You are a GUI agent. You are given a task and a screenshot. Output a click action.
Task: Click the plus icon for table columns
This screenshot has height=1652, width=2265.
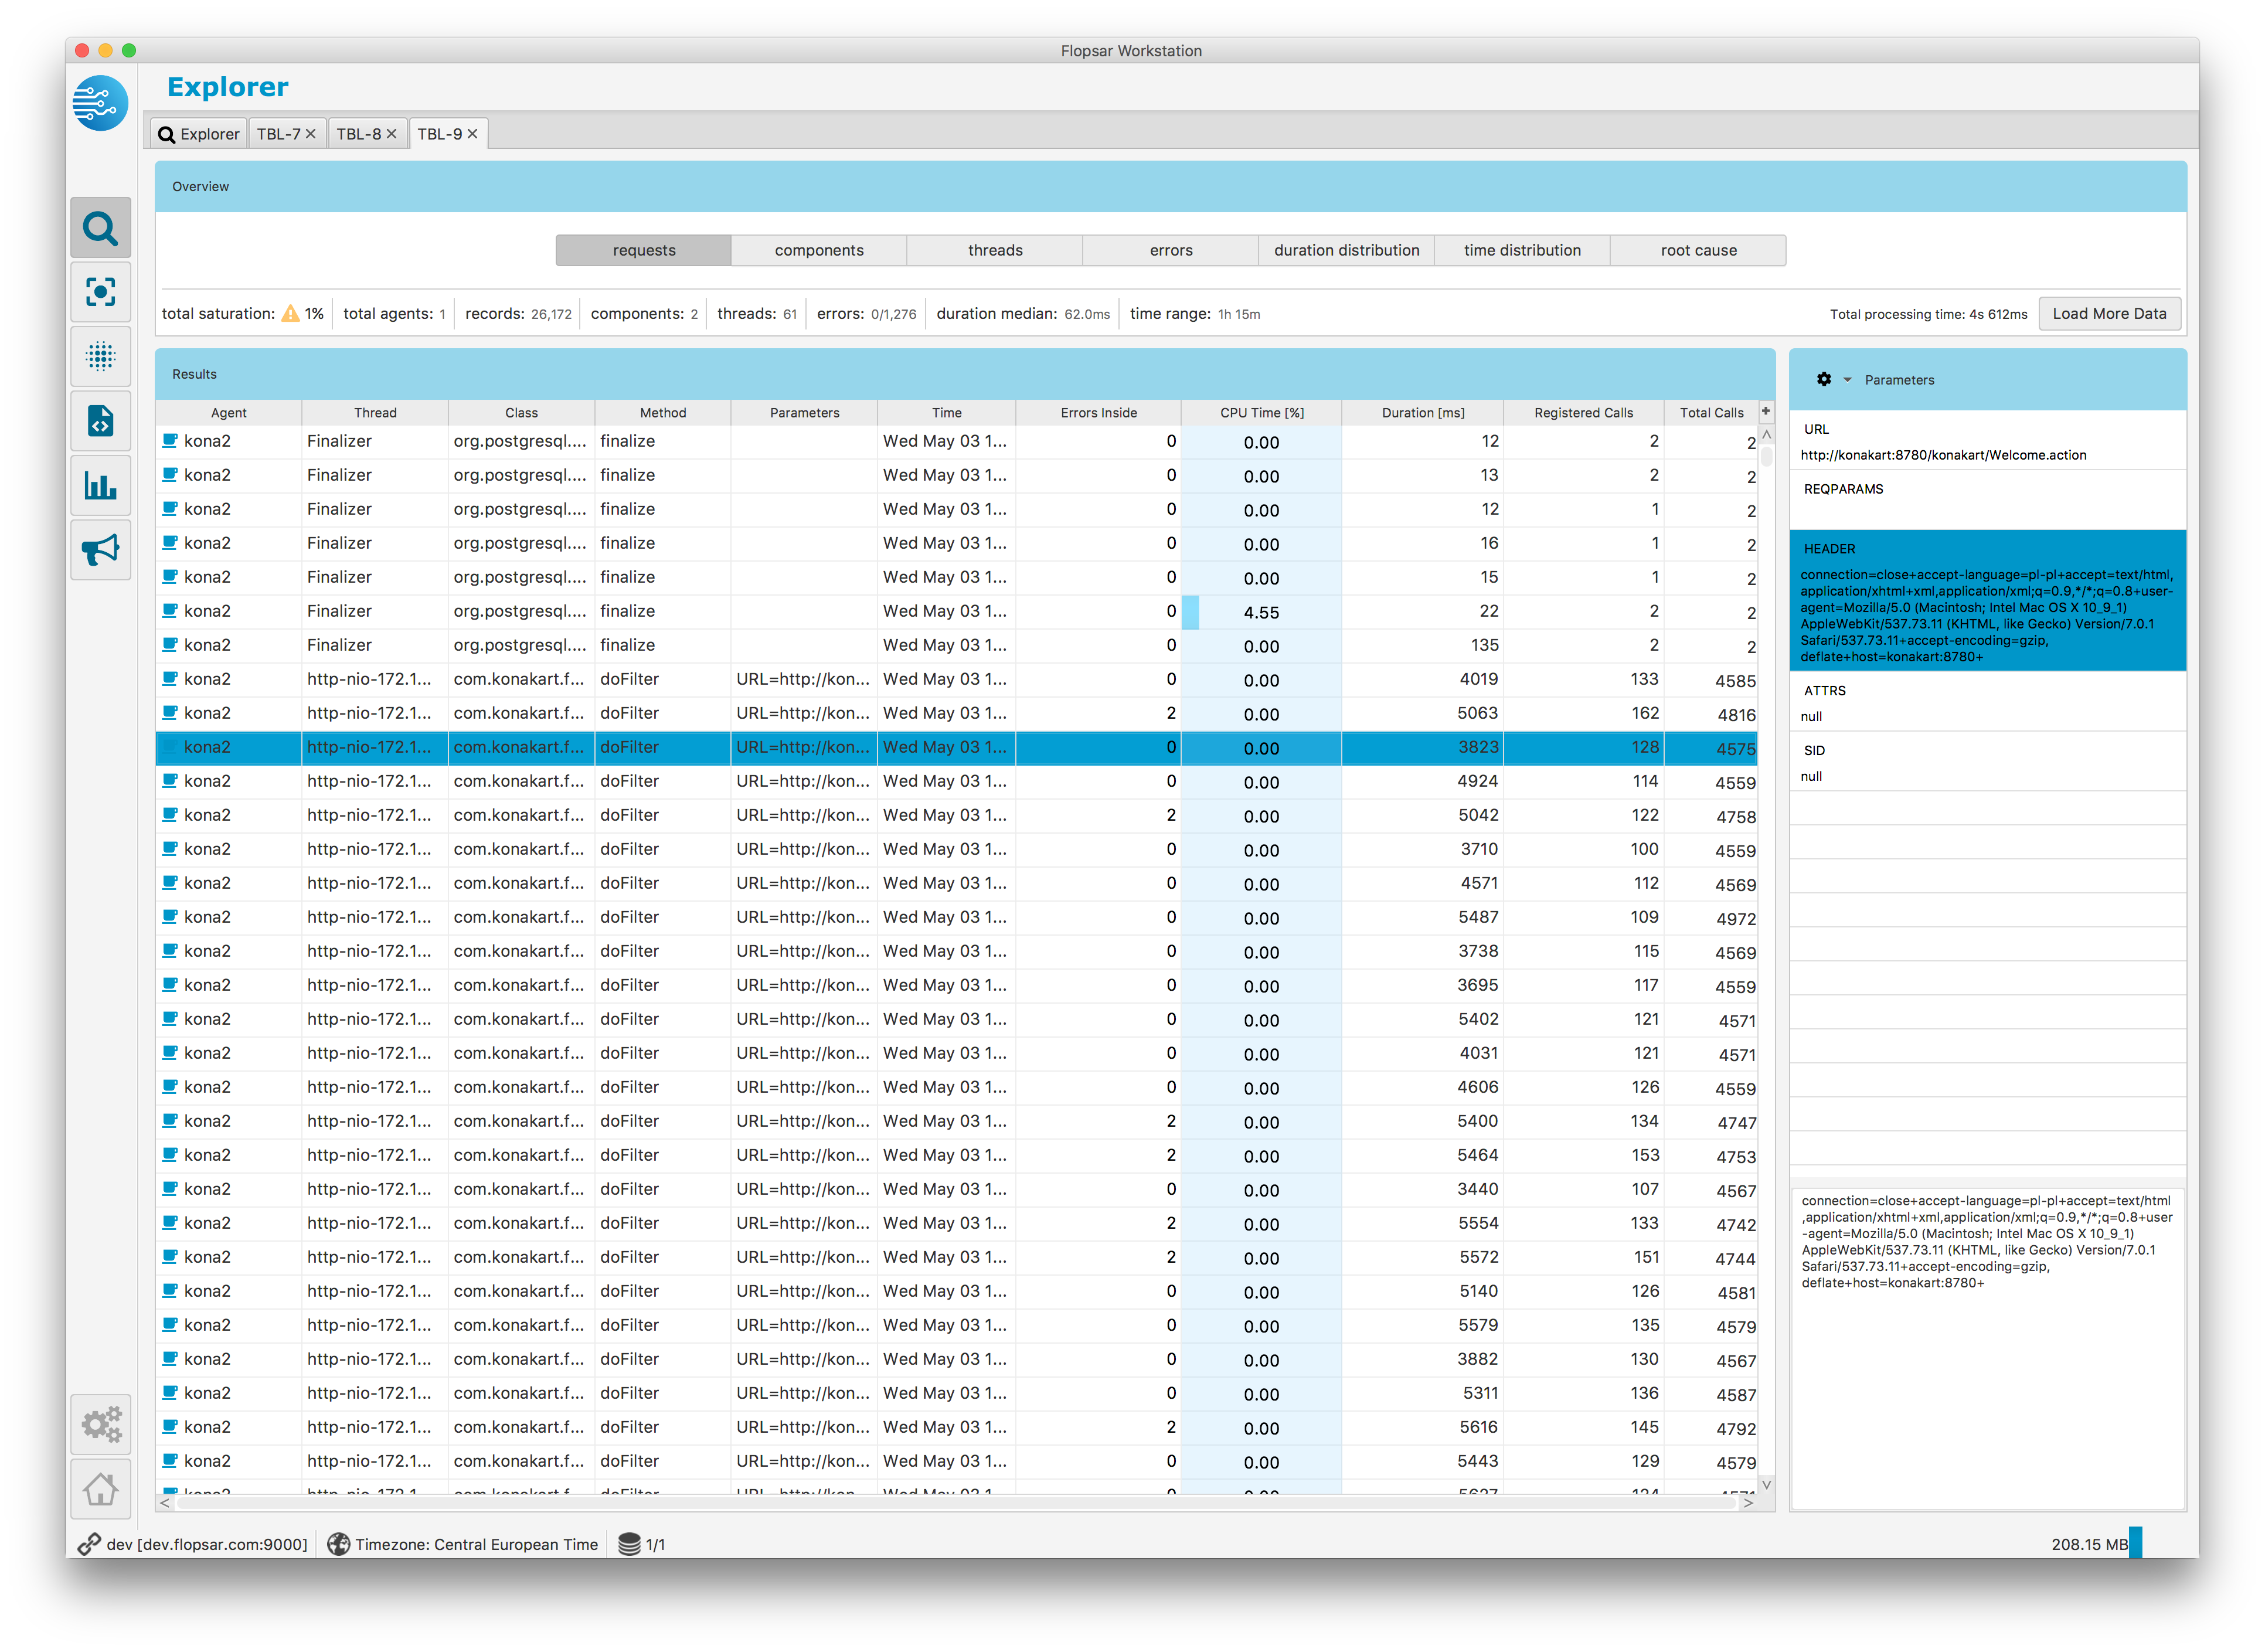point(1766,412)
